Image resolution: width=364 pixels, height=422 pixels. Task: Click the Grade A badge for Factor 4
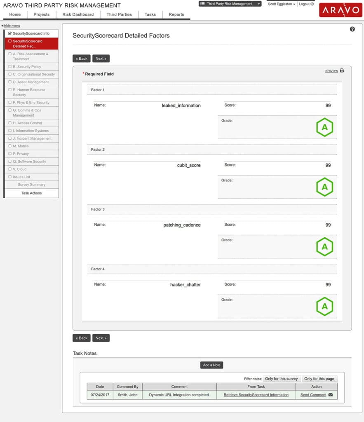coord(324,306)
